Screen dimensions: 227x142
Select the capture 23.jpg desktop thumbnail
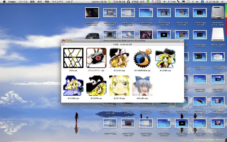[146, 13]
